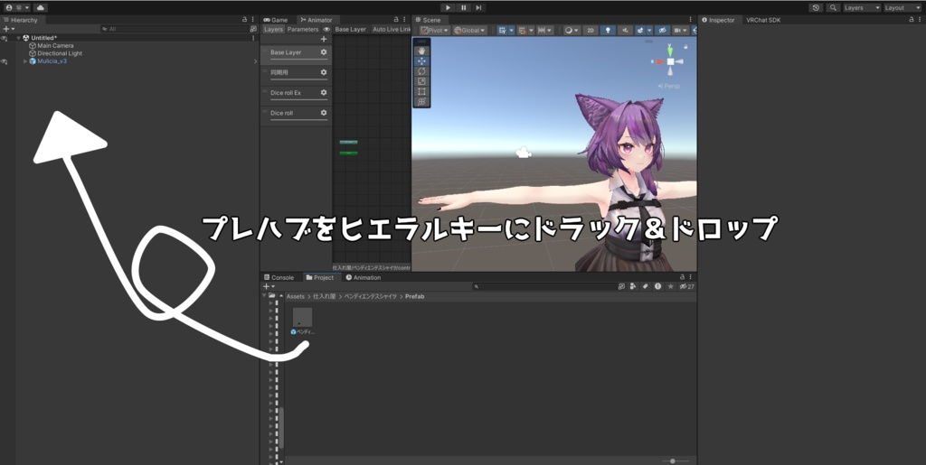The height and width of the screenshot is (465, 926).
Task: Open 同期用 layer gear settings
Action: pos(324,72)
